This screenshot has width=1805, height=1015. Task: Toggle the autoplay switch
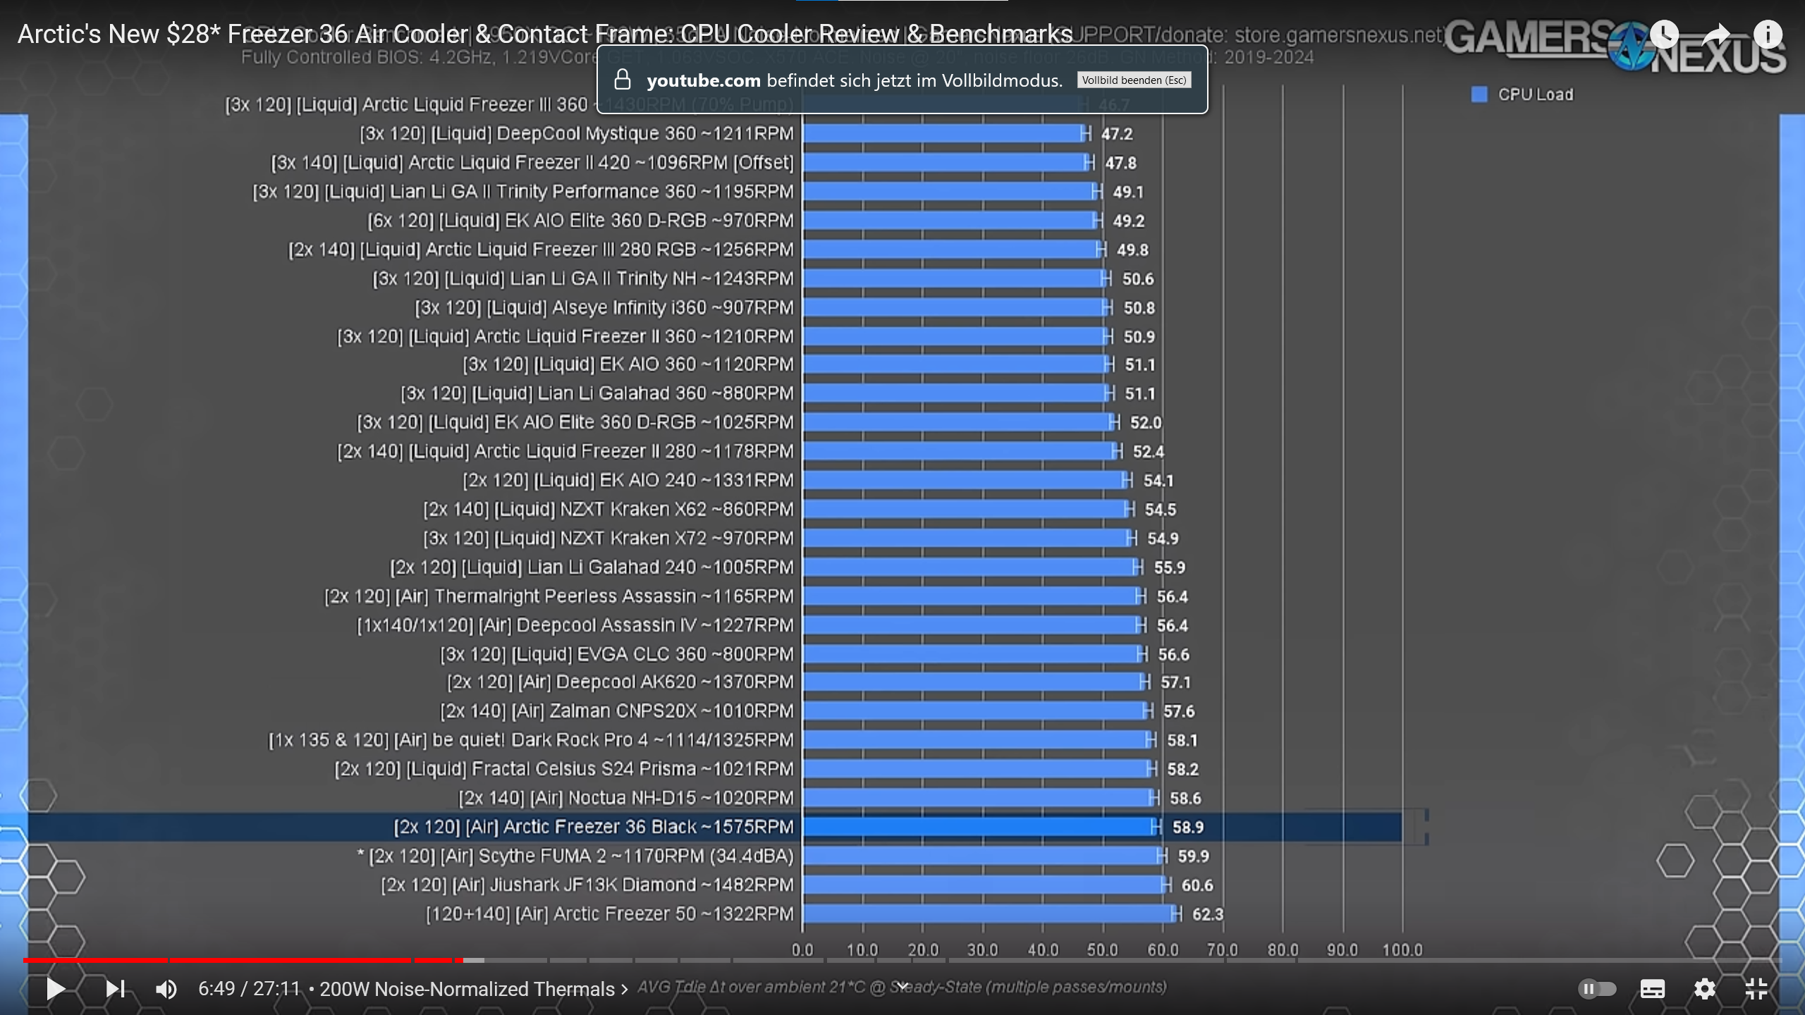point(1597,989)
